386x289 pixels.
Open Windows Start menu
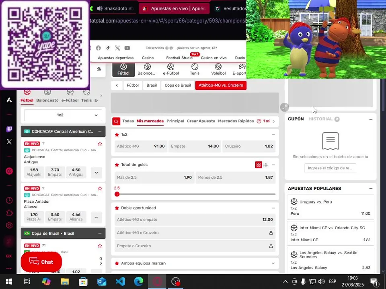pos(9,281)
